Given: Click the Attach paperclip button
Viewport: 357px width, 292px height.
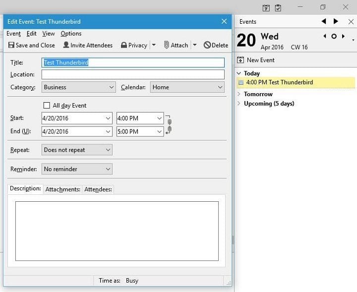Looking at the screenshot, I should click(176, 45).
